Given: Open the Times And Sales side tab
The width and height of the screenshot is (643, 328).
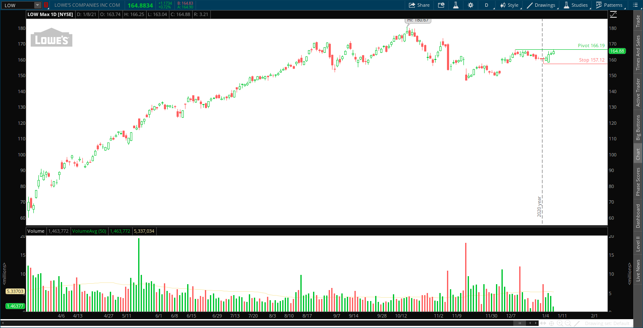Looking at the screenshot, I should point(638,53).
